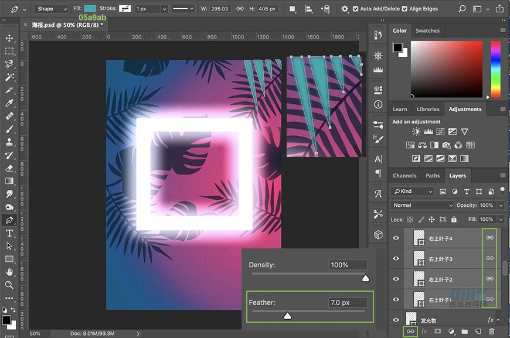Create a new layer with the new-layer icon

click(478, 332)
